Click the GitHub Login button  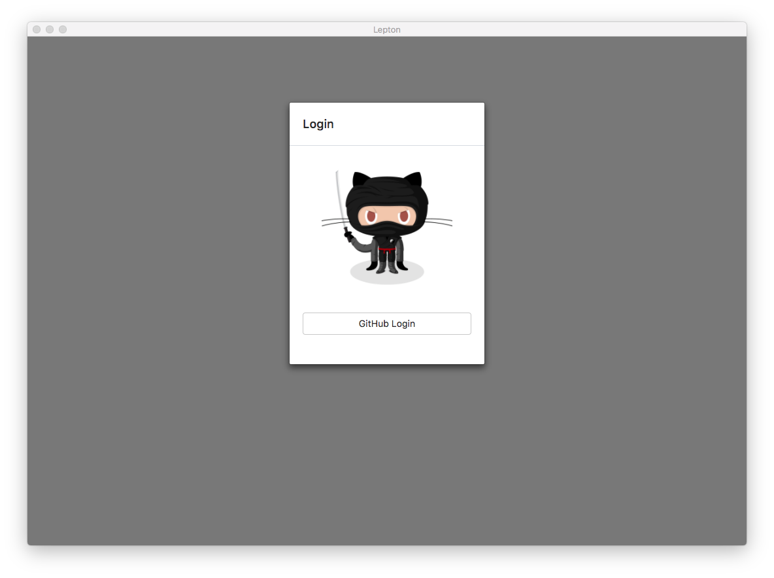point(386,323)
